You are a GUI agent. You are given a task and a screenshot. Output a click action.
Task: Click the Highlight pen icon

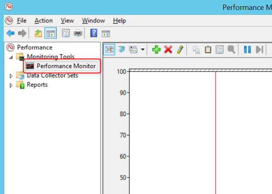click(x=180, y=50)
